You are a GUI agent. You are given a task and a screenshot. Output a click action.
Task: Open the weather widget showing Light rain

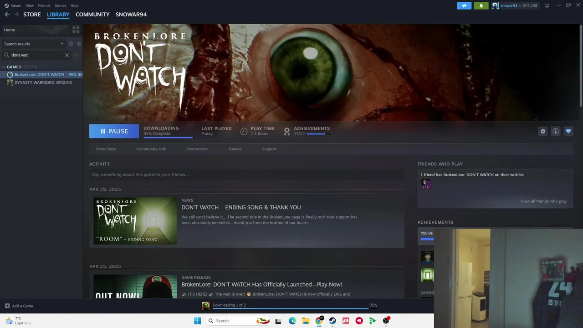click(x=17, y=321)
